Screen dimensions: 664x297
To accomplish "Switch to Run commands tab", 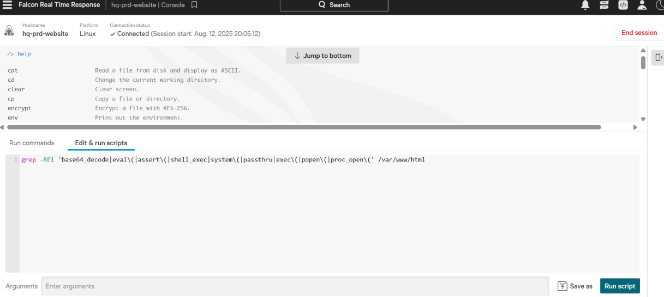I will point(32,143).
